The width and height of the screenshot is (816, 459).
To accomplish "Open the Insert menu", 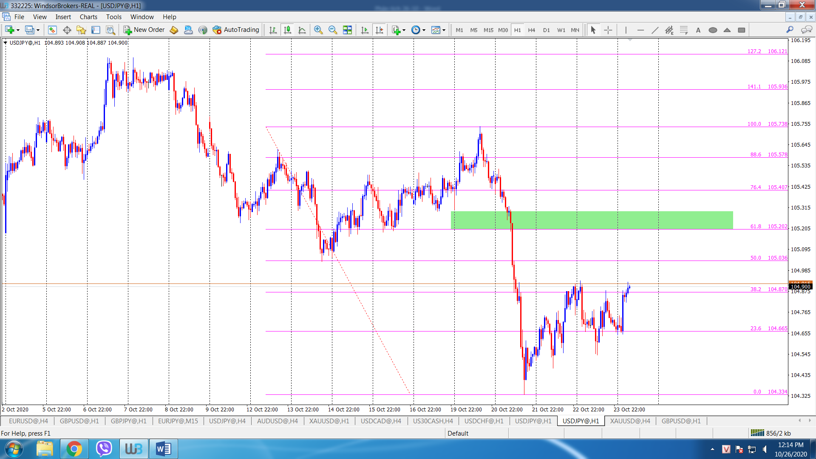I will [x=63, y=17].
